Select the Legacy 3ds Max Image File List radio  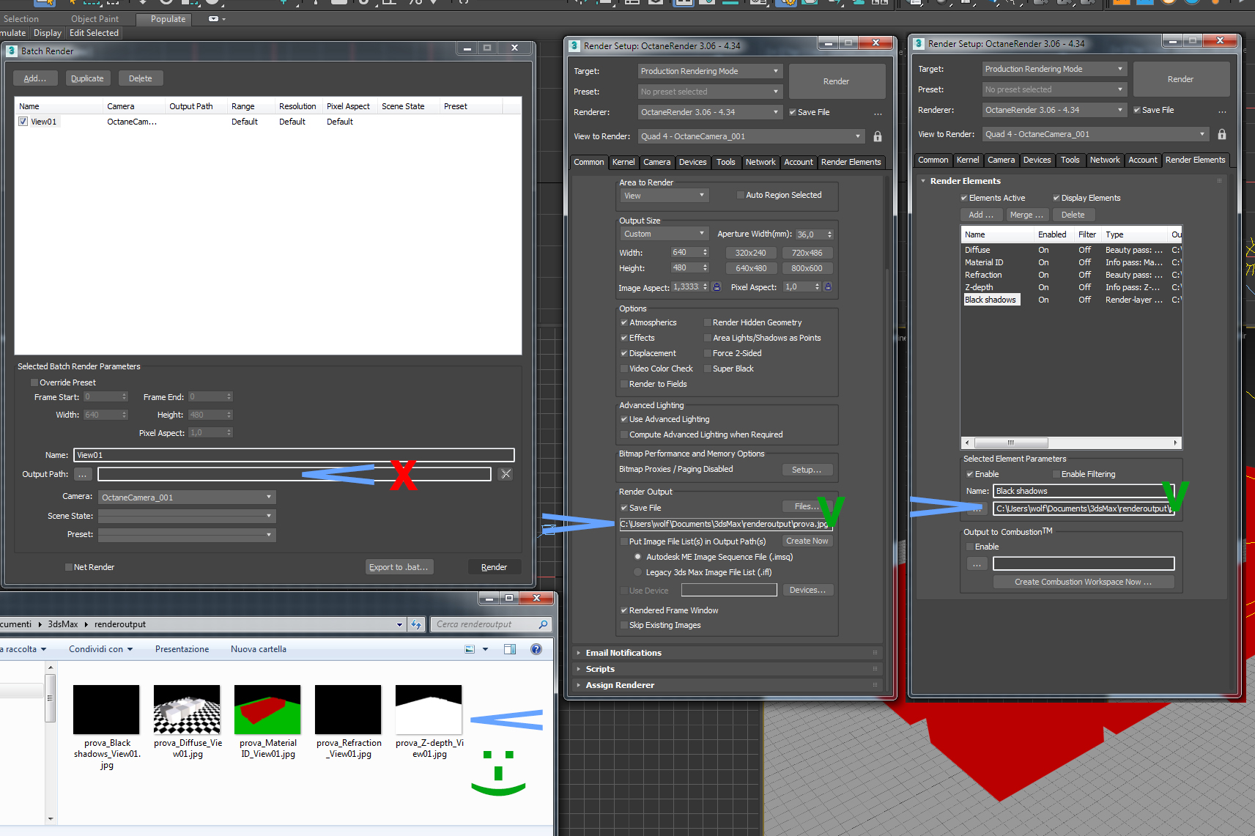tap(638, 572)
